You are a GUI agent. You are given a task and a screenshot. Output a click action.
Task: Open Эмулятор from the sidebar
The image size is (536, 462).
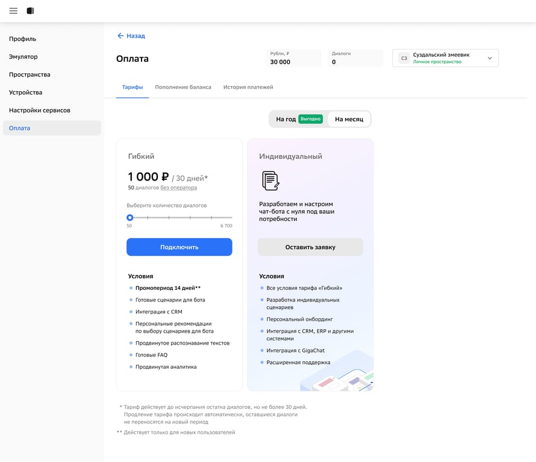(23, 57)
